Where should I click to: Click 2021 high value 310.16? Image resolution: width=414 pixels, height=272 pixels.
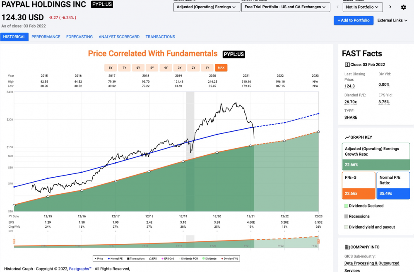click(246, 82)
